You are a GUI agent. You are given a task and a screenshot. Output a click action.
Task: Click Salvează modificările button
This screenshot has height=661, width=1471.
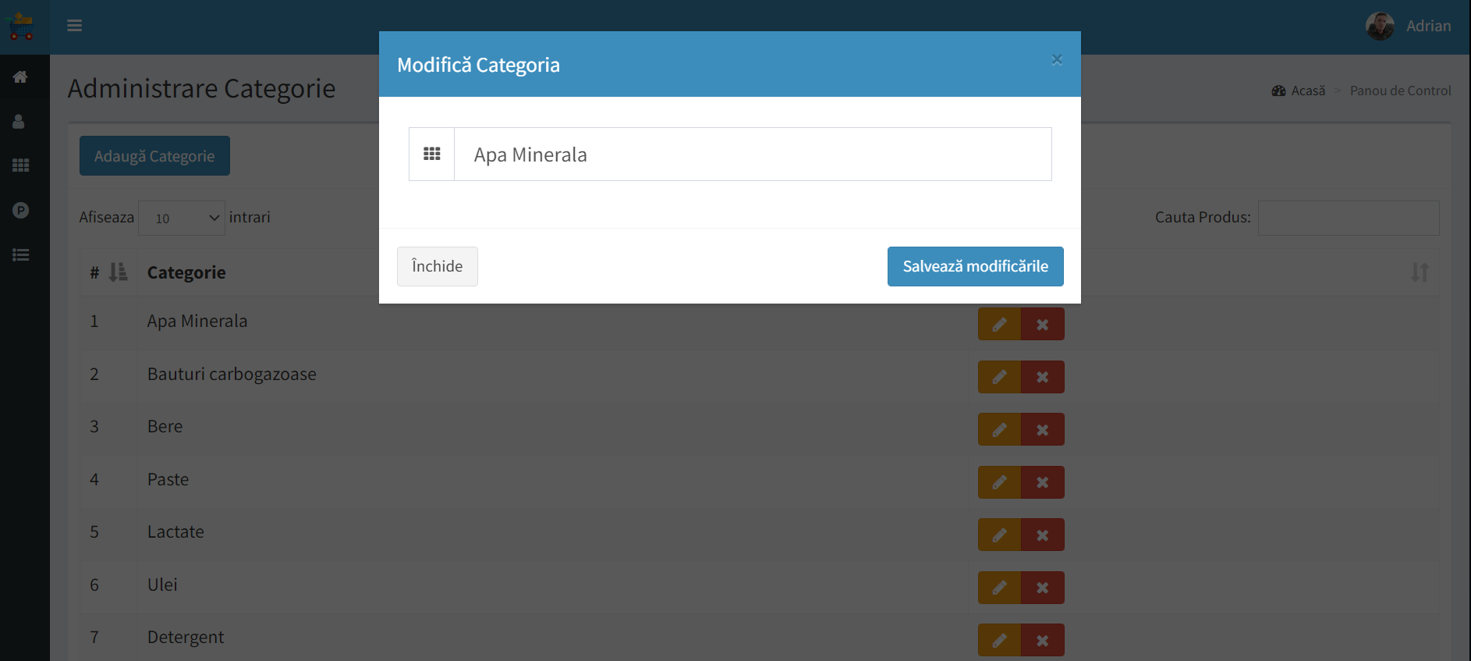(x=975, y=266)
